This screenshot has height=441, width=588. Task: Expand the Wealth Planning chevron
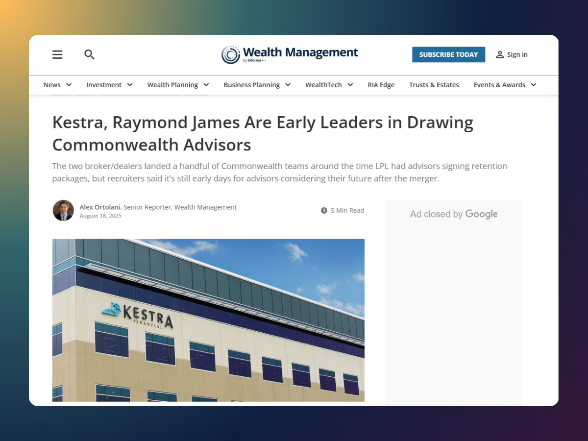(x=206, y=85)
